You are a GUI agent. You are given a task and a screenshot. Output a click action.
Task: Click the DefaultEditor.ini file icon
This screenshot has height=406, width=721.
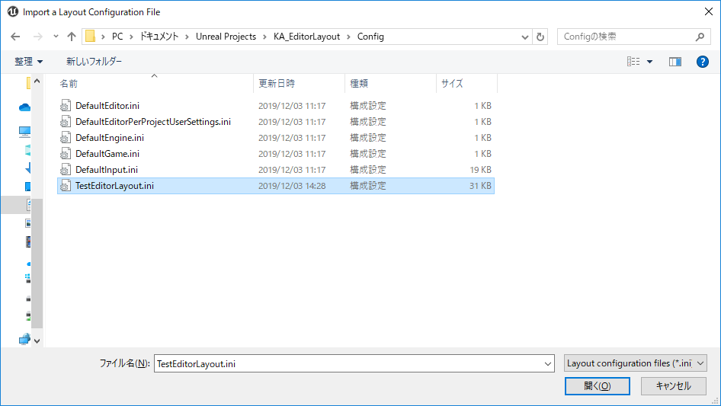tap(66, 106)
